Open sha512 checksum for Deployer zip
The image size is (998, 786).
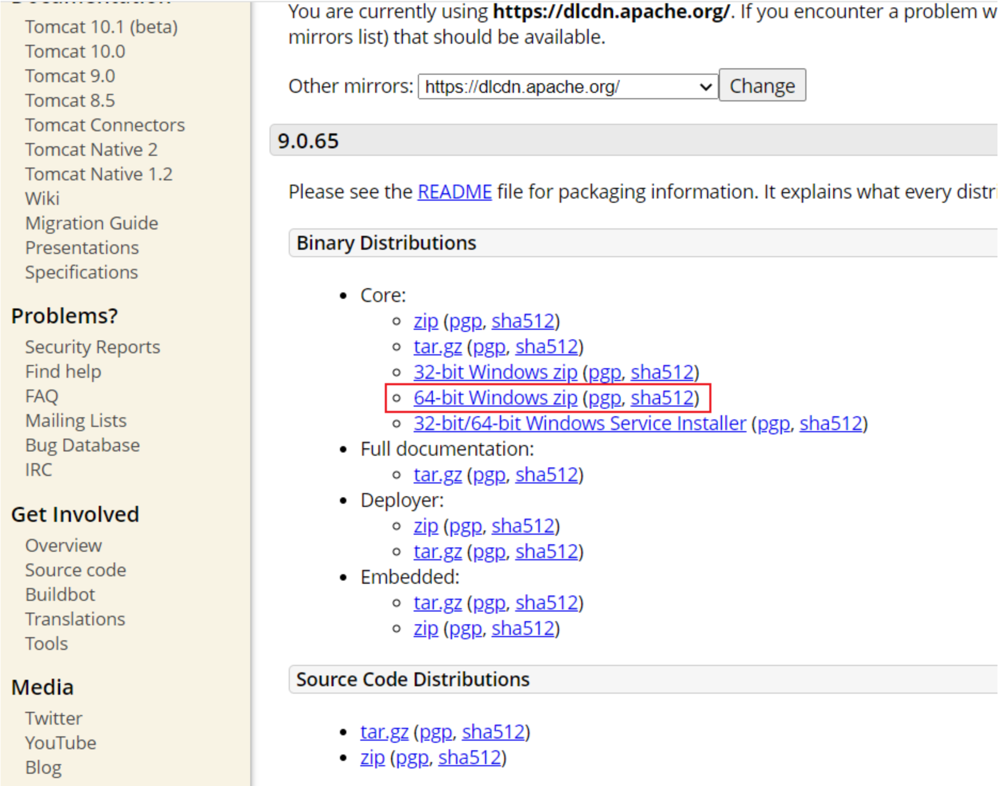[523, 526]
